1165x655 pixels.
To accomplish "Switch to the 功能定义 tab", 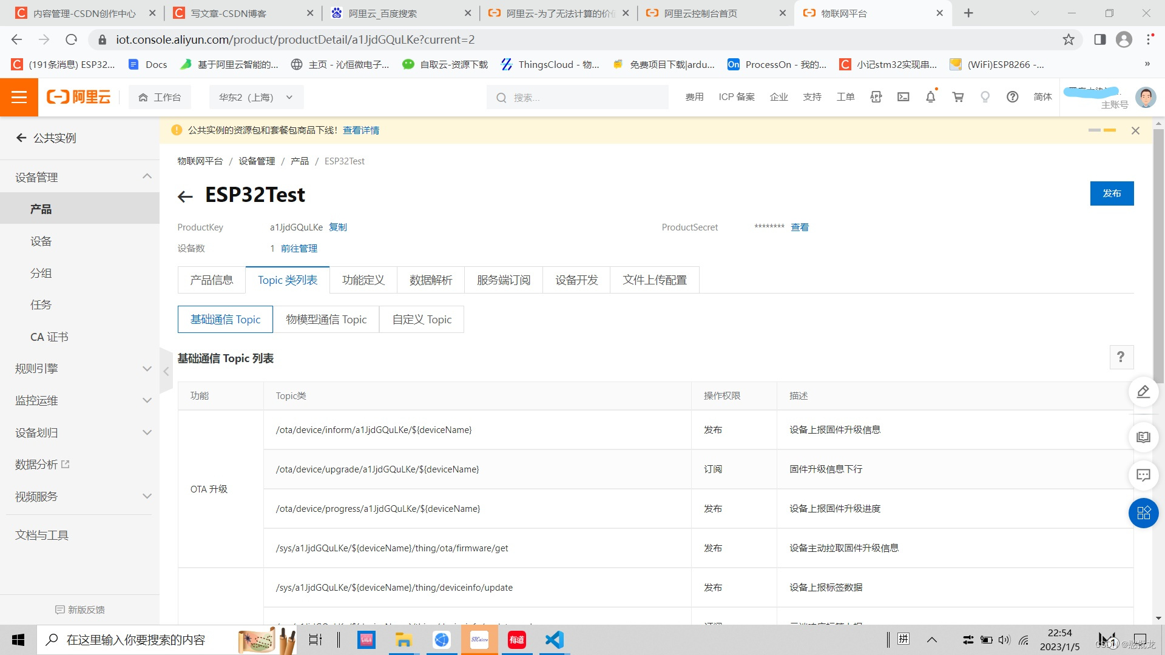I will (x=363, y=280).
